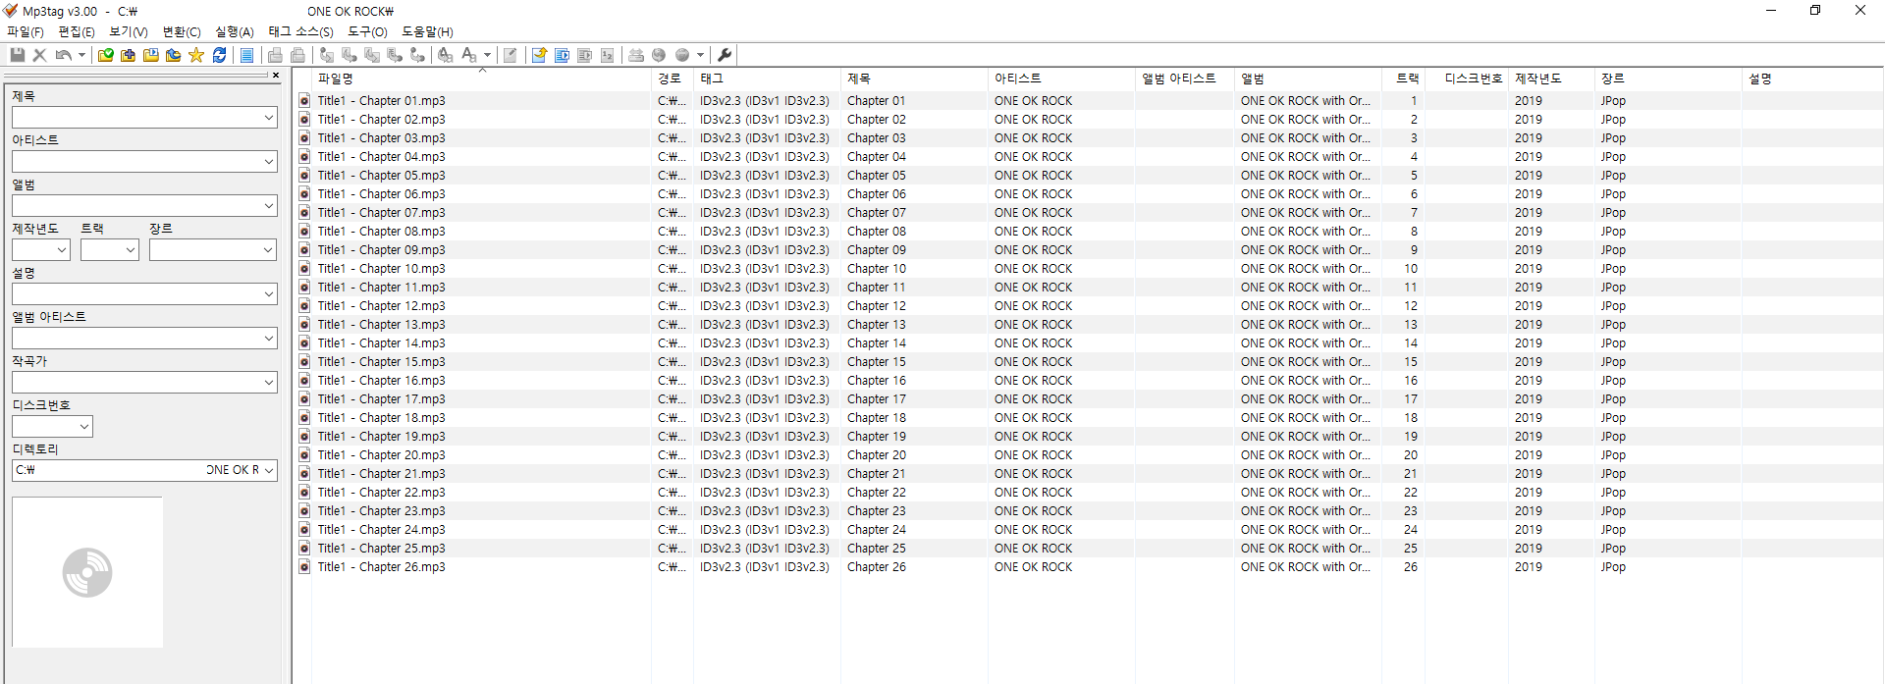The image size is (1885, 684).
Task: Click the first tag source globe icon
Action: coord(658,55)
